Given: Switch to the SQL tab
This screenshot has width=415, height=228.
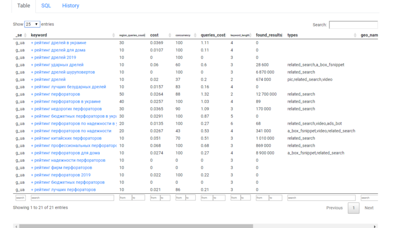Looking at the screenshot, I should pyautogui.click(x=46, y=6).
